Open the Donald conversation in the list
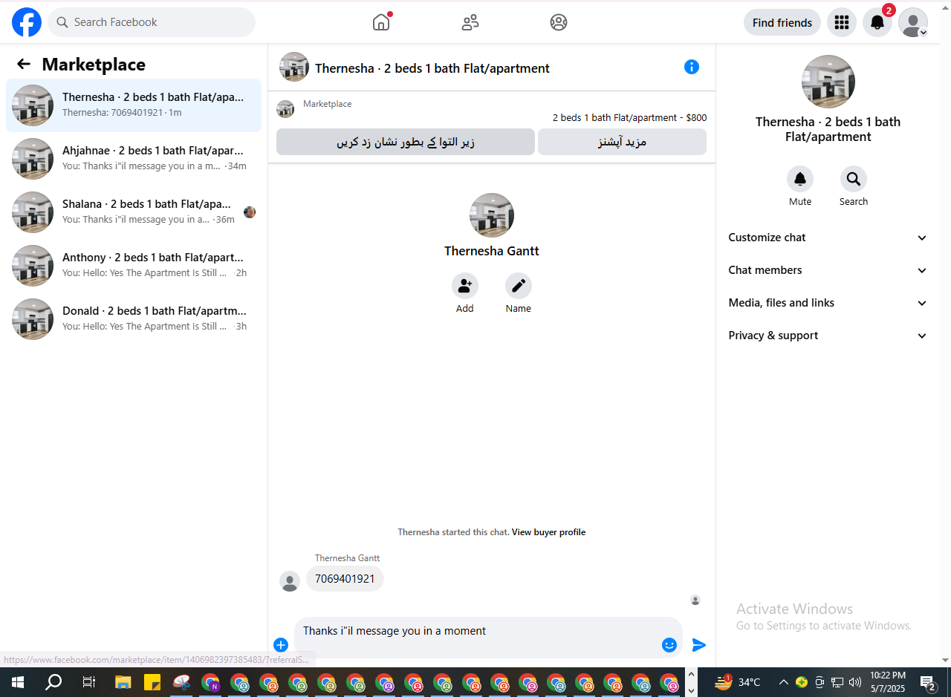Viewport: 951px width, 697px height. (x=134, y=319)
